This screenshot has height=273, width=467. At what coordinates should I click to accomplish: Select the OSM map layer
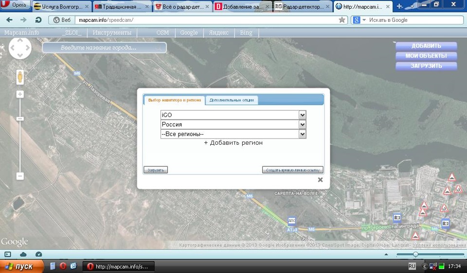162,33
